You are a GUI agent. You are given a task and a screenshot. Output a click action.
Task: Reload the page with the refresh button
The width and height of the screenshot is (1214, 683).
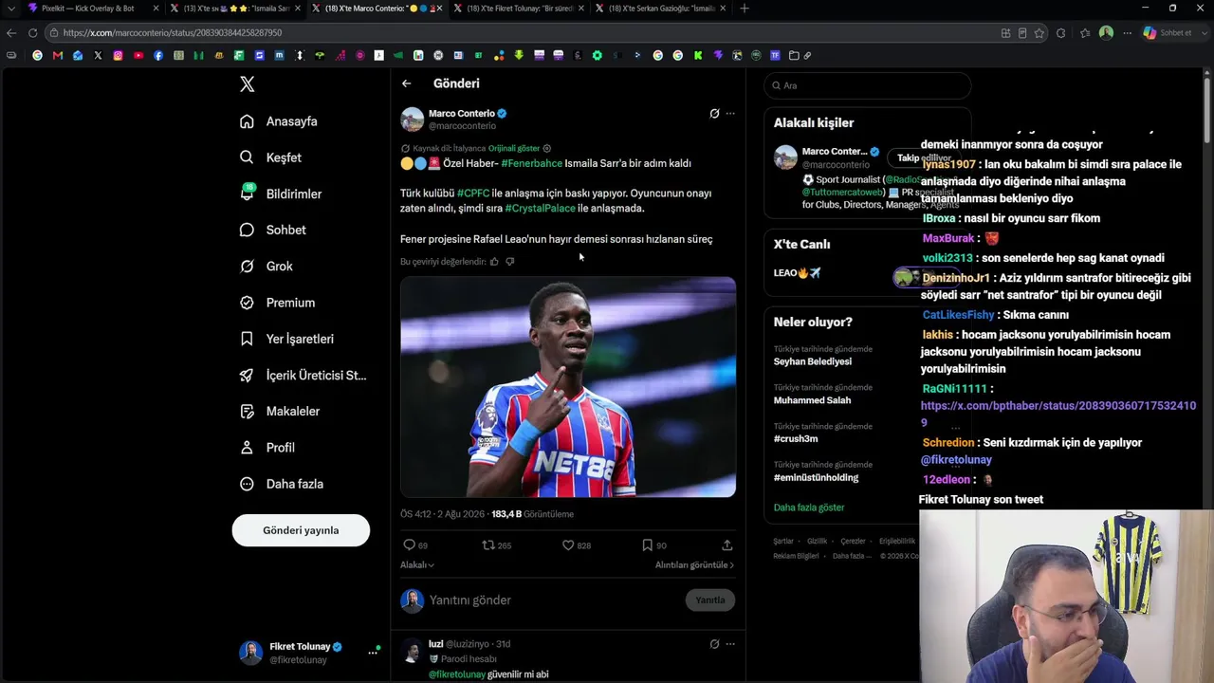coord(32,32)
